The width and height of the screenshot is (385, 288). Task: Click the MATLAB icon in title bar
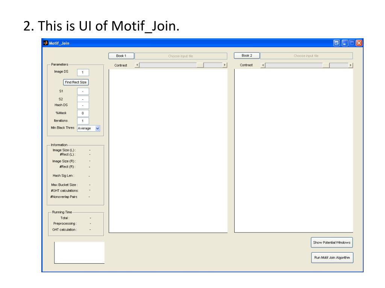pyautogui.click(x=45, y=43)
